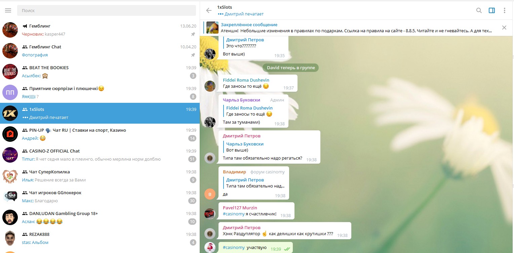Screen dimensions: 514x253
Task: Open Fiddei Roma Dushevin's profile name
Action: pos(246,80)
